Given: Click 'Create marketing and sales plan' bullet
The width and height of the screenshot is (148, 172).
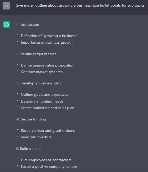Looking at the screenshot, I should (x=48, y=108).
